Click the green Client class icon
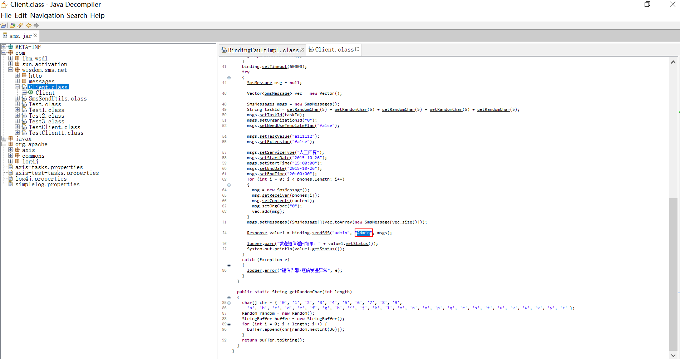Screen dimensions: 680x359 click(x=31, y=93)
